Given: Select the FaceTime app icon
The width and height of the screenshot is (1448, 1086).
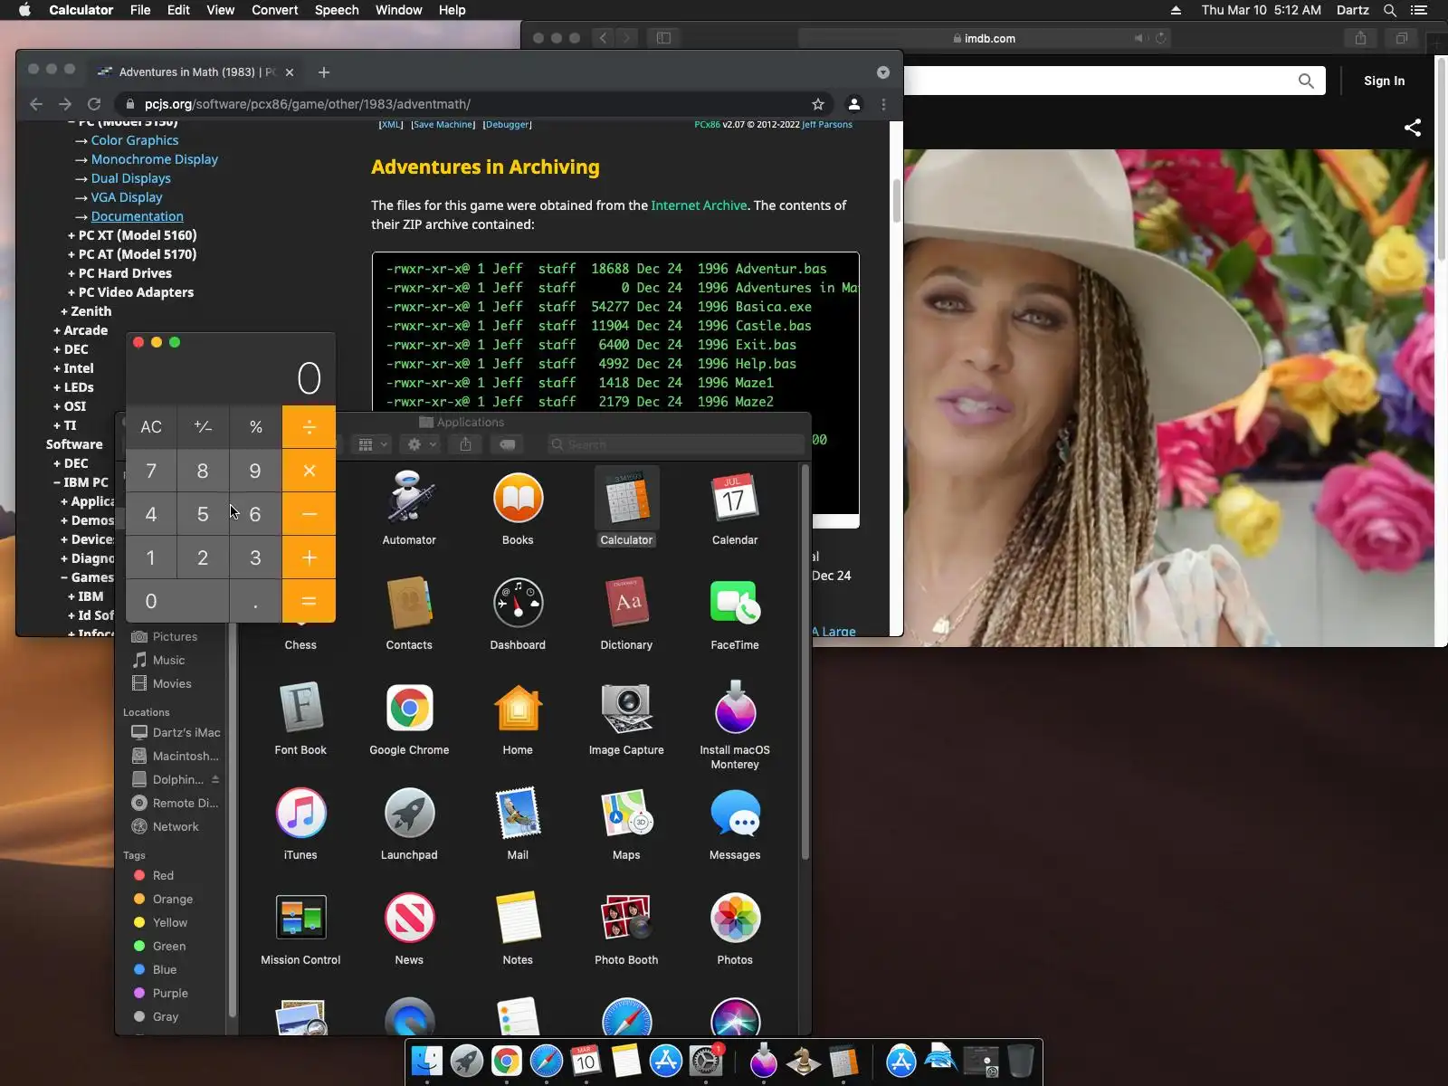Looking at the screenshot, I should (735, 603).
